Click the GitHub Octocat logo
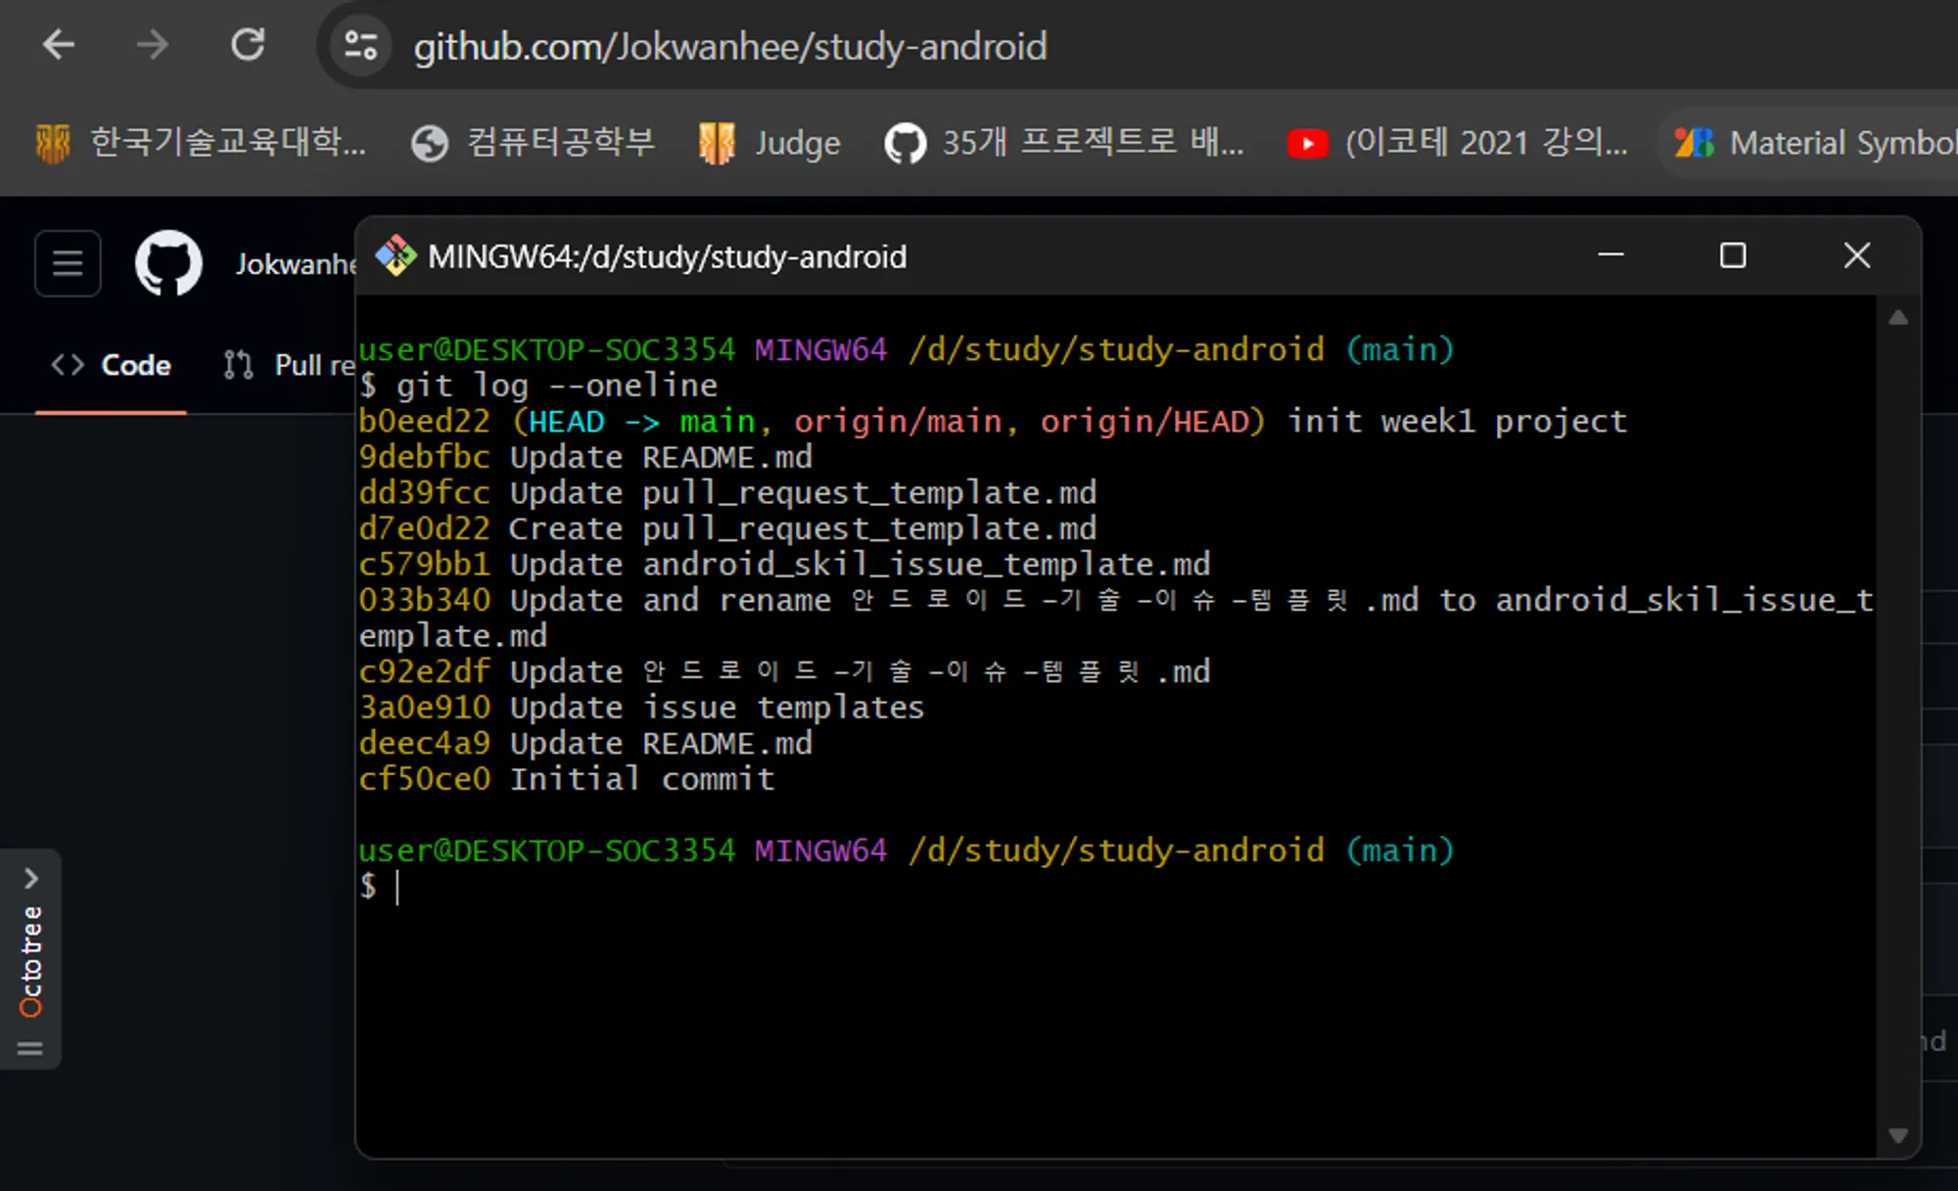 168,263
